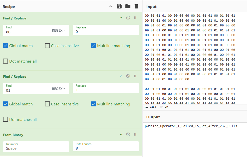Enable Dot matches all in second Find / Replace
Screen dimensions: 247x157
(5, 120)
